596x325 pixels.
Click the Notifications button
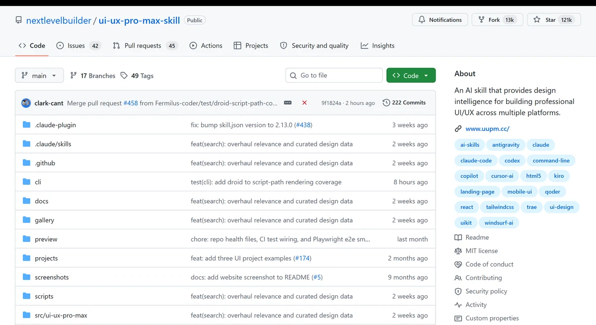pyautogui.click(x=440, y=20)
